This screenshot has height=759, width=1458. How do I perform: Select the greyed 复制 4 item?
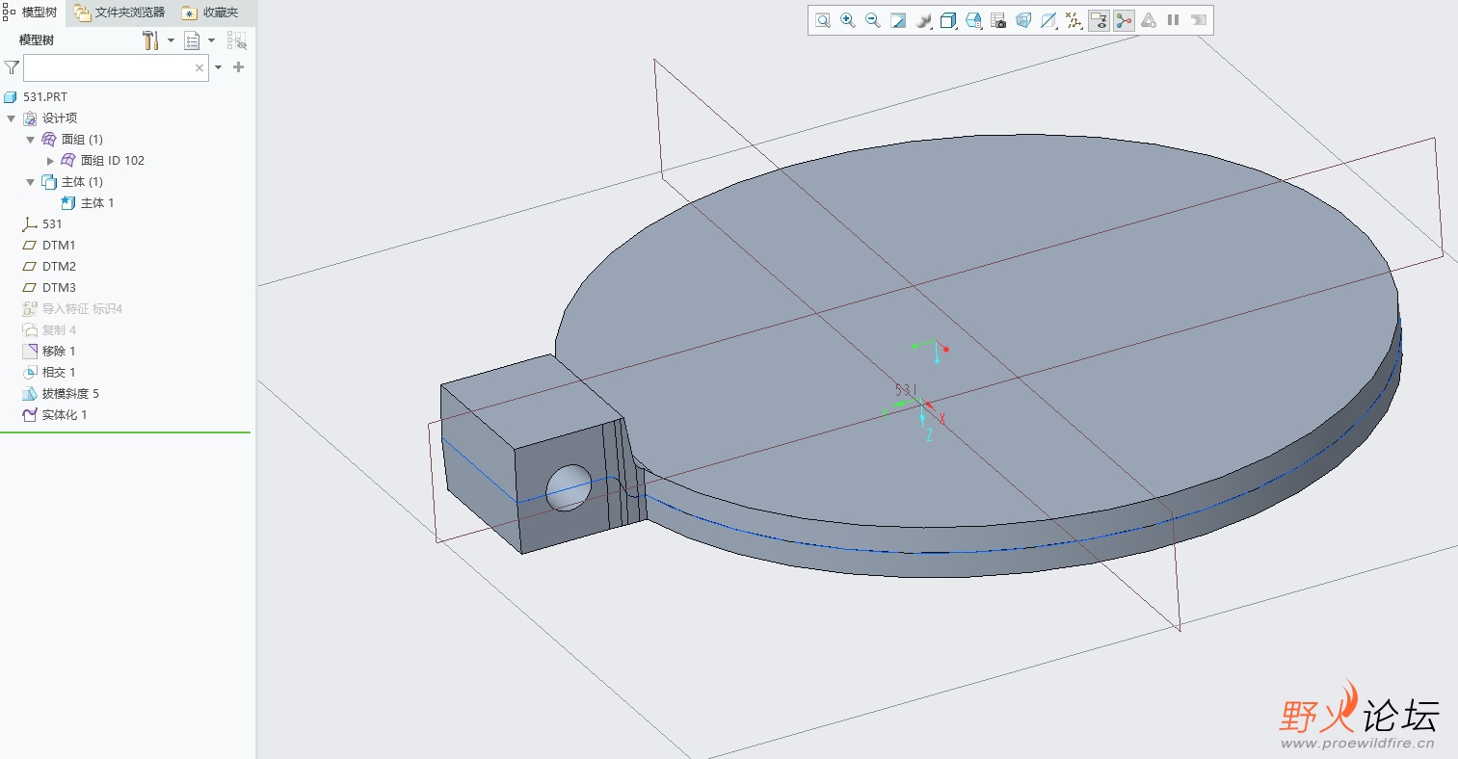(48, 330)
